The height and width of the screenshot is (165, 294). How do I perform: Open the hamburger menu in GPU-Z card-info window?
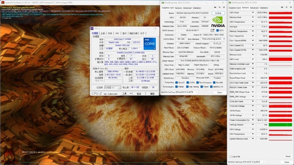pyautogui.click(x=224, y=7)
